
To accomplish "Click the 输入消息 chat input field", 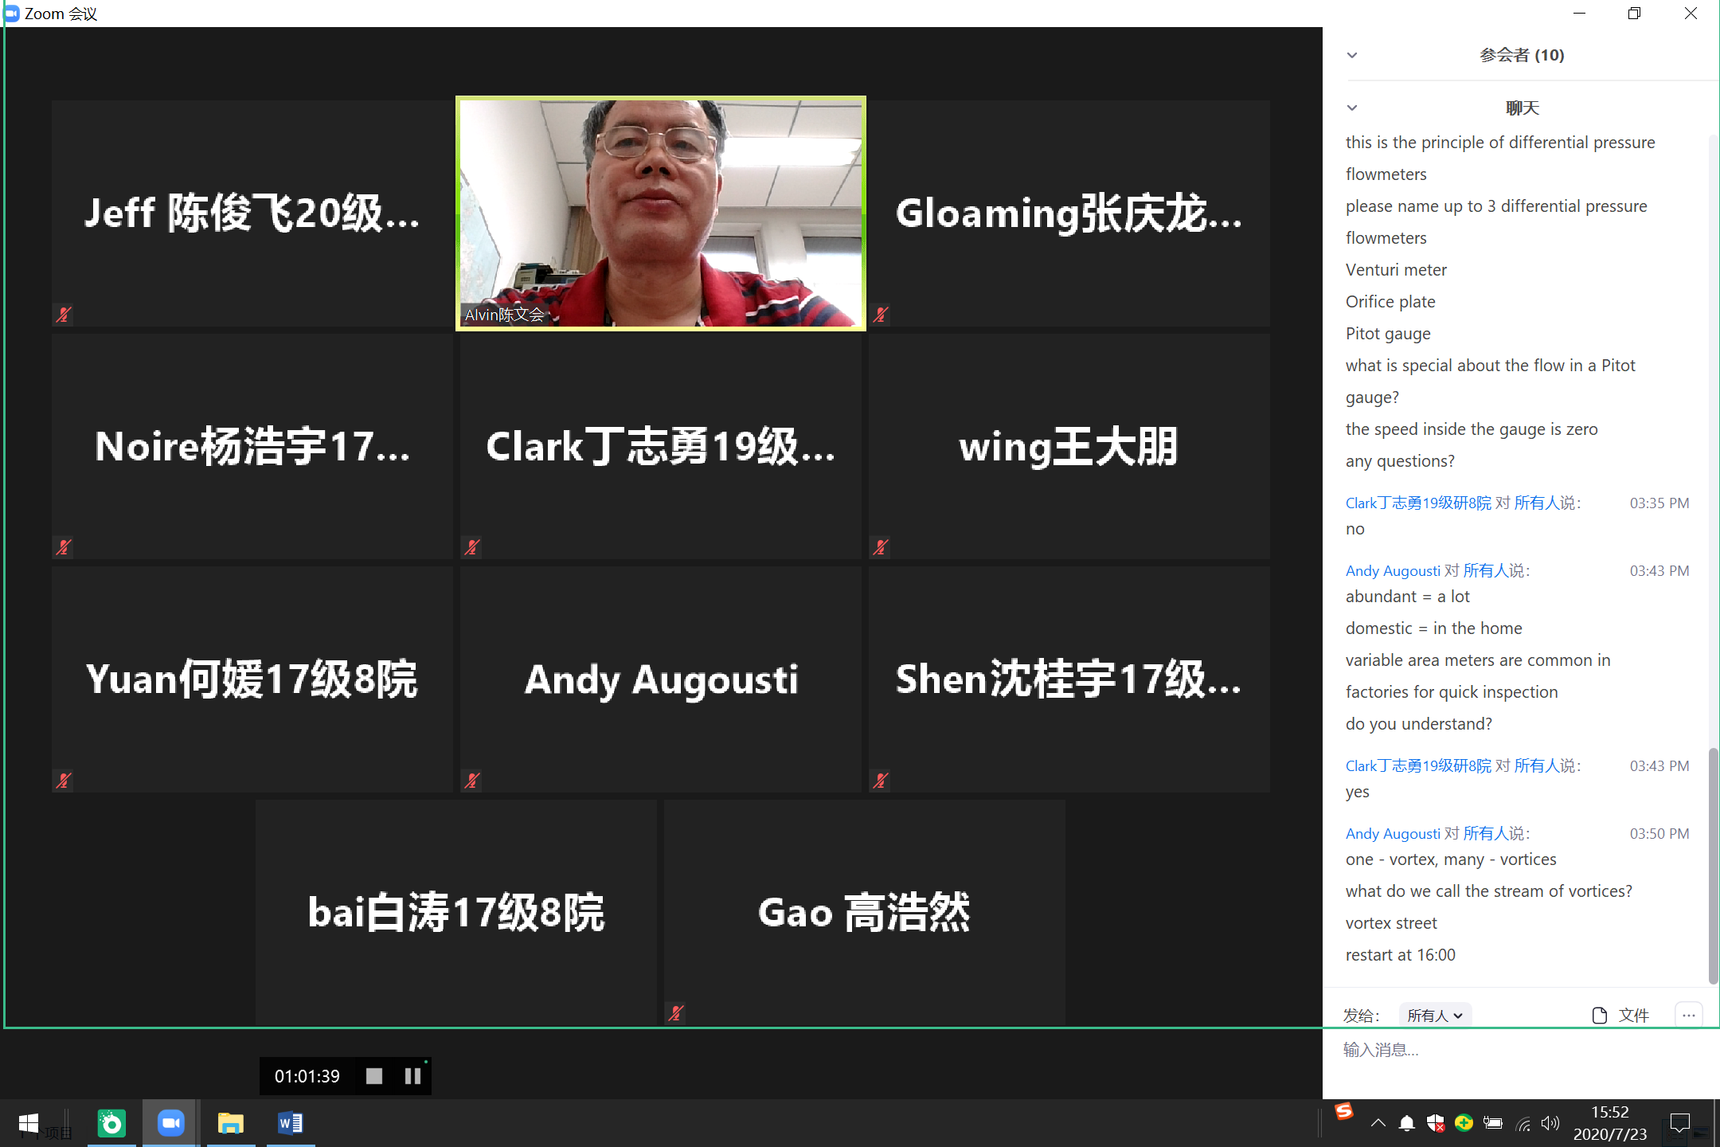I will click(x=1521, y=1050).
